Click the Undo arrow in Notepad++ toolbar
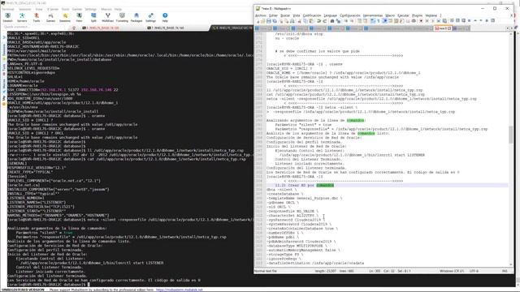Image resolution: width=520 pixels, height=292 pixels. click(318, 21)
